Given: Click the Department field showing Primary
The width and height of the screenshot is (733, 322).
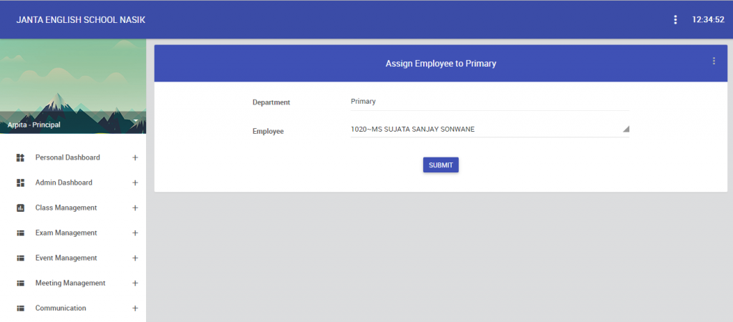Looking at the screenshot, I should [x=489, y=102].
